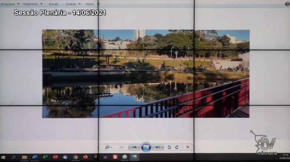This screenshot has height=162, width=290.
Task: Rotate the photo counterclockwise
Action: pos(169,147)
